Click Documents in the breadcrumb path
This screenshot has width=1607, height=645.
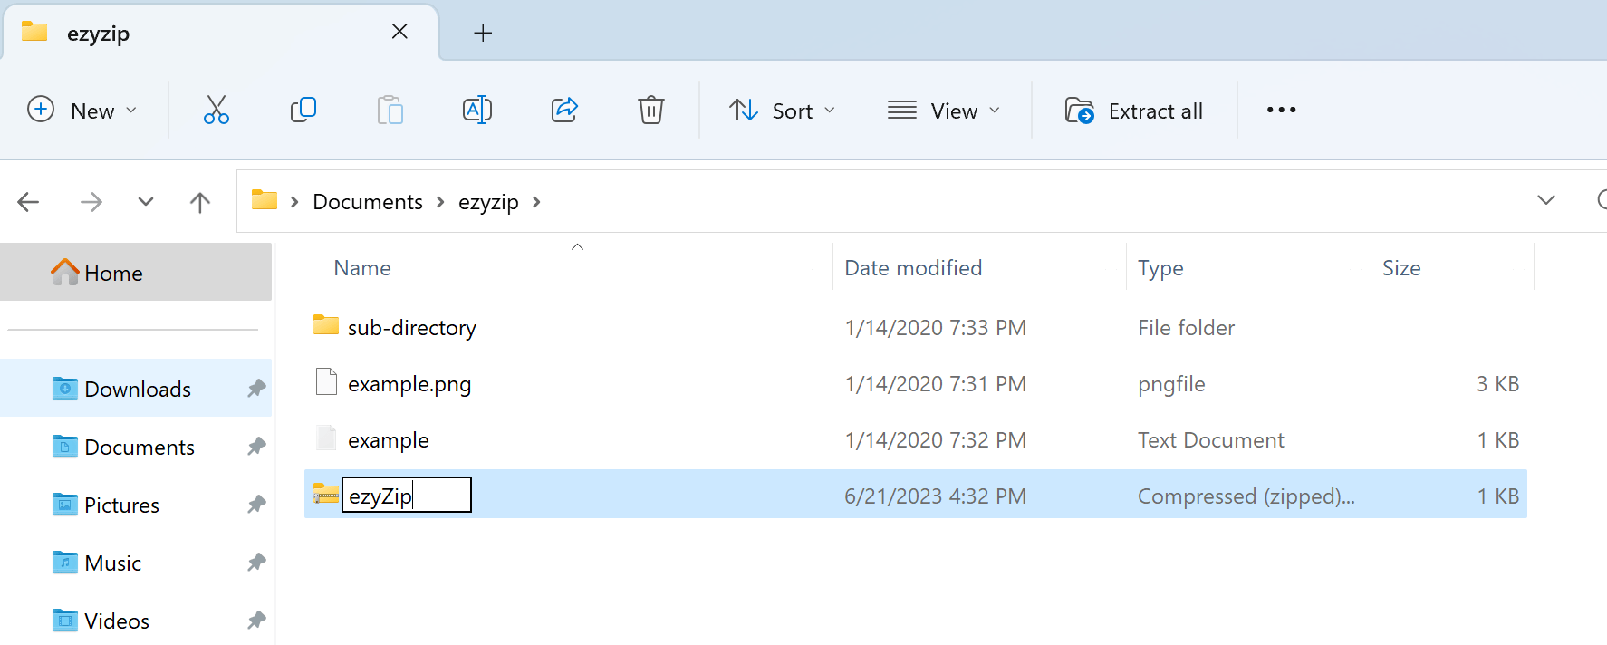coord(368,202)
